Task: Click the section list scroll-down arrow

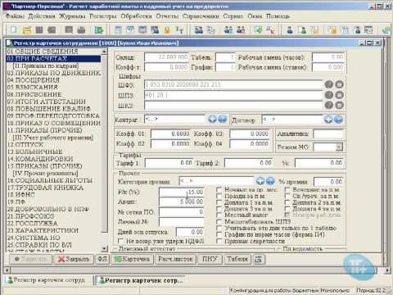Action: pyautogui.click(x=104, y=248)
